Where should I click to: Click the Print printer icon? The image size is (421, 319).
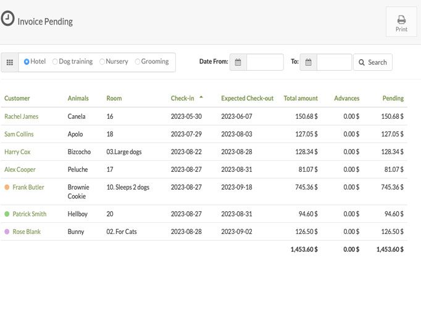coord(401,20)
